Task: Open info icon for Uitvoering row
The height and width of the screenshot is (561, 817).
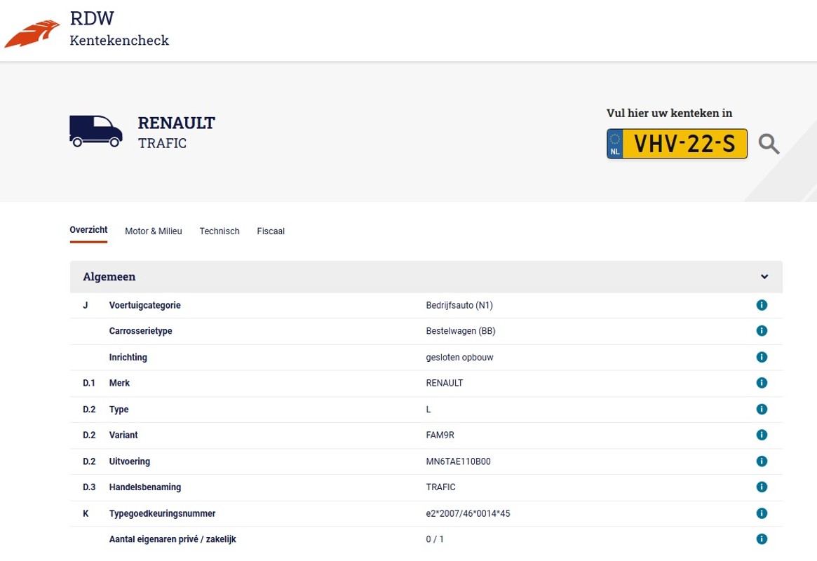Action: tap(762, 461)
